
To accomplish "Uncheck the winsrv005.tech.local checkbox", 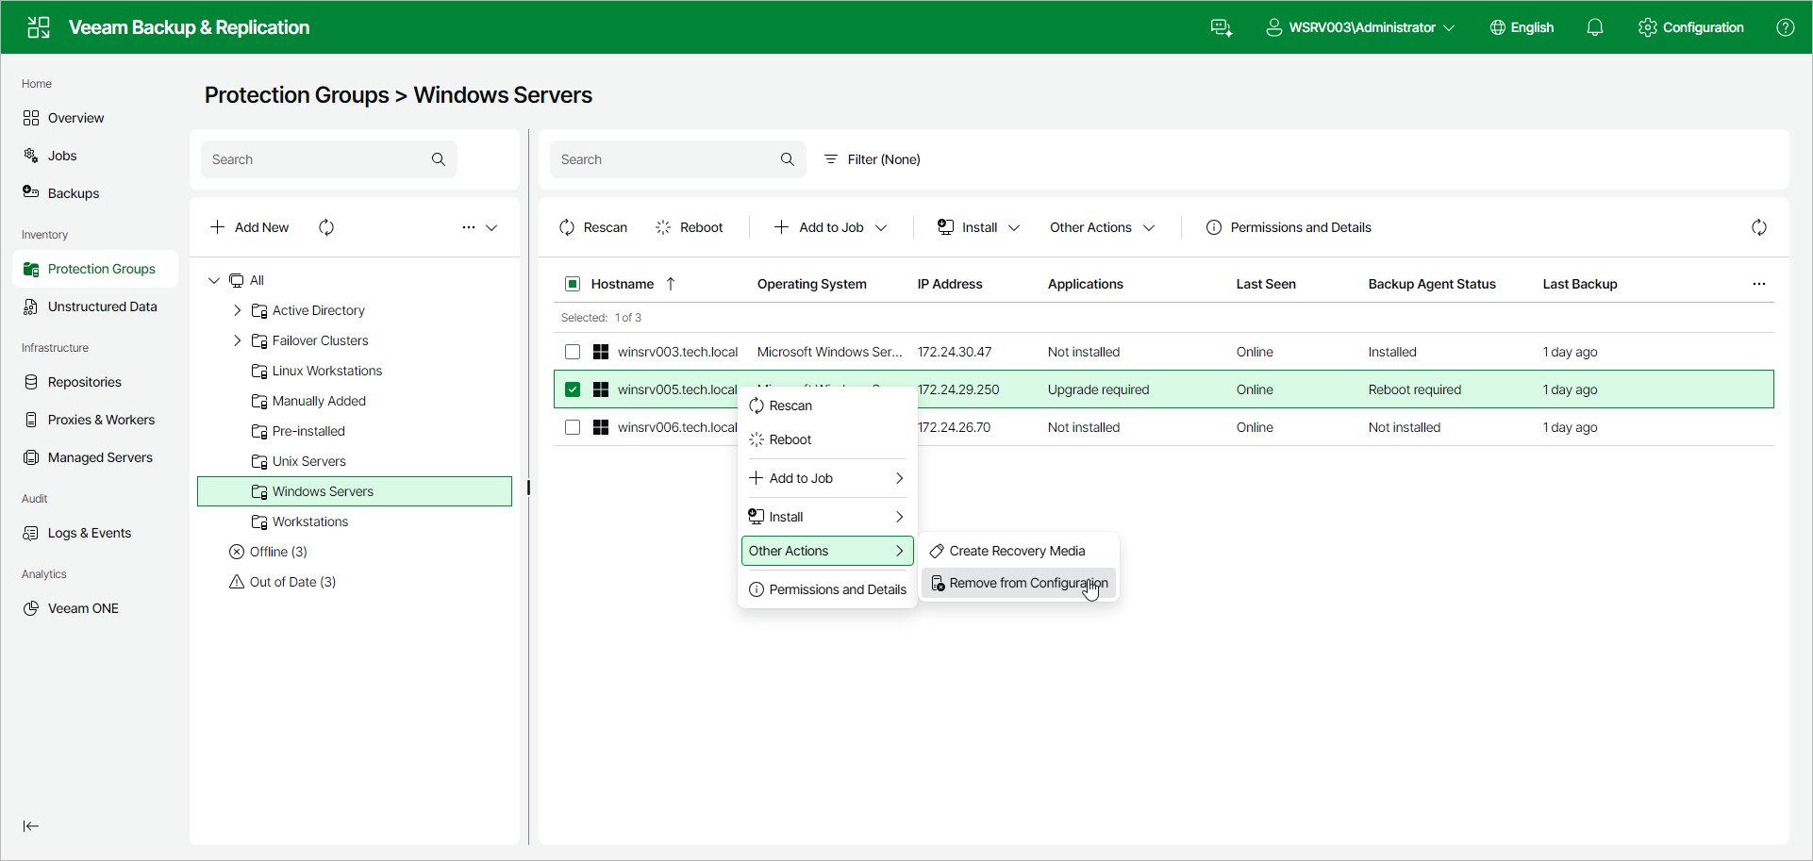I will [x=573, y=389].
